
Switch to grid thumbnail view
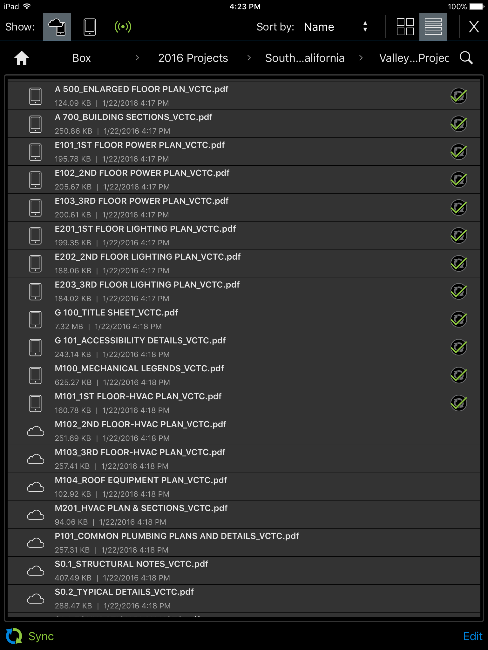[x=405, y=27]
